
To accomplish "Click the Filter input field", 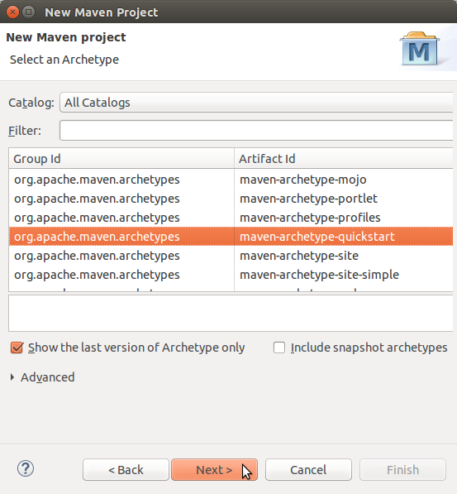I will [x=256, y=131].
